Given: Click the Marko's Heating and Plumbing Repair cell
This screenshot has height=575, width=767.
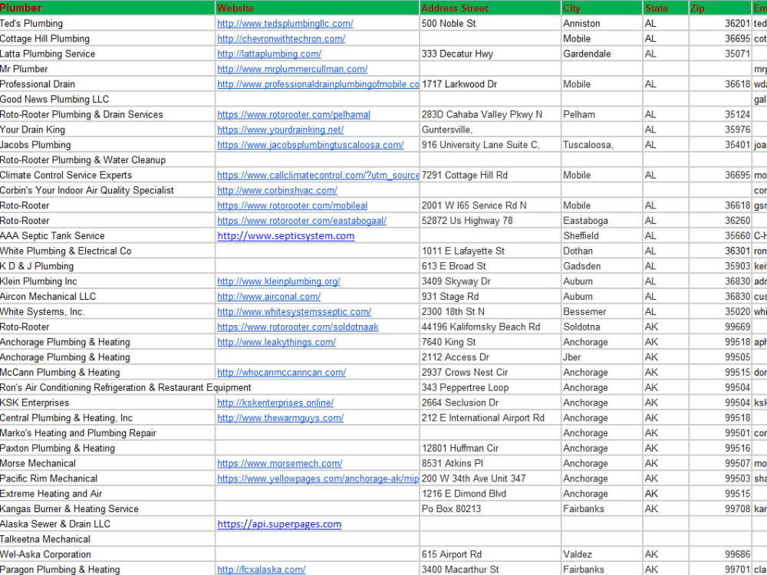Looking at the screenshot, I should (x=107, y=432).
